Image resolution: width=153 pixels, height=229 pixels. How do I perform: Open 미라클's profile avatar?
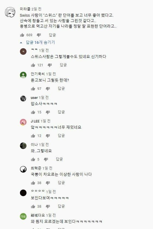[10, 12]
